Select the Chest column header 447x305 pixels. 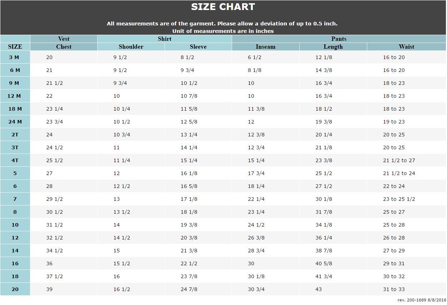click(x=64, y=47)
